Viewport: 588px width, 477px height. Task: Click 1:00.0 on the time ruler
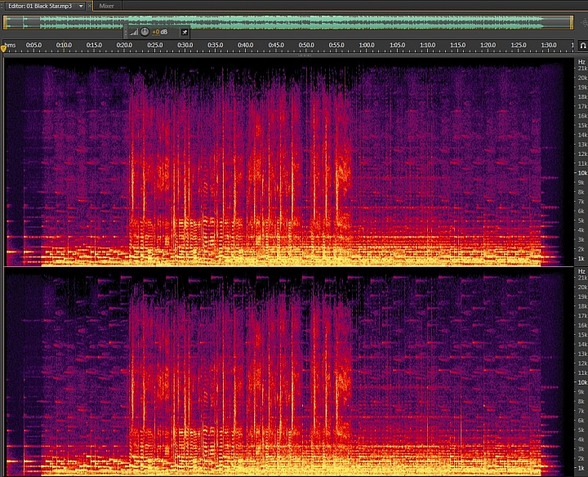pyautogui.click(x=367, y=45)
